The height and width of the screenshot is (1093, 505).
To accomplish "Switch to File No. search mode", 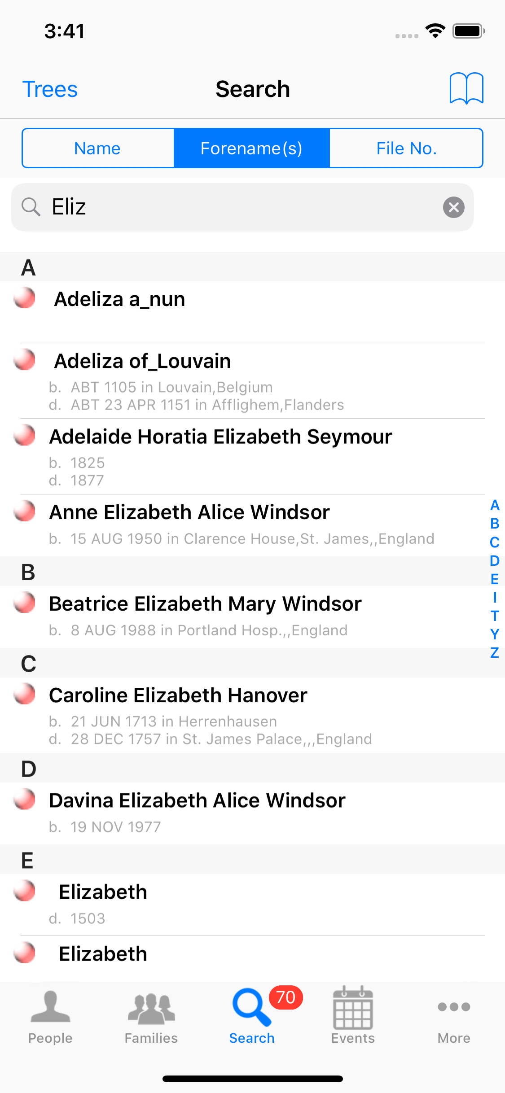I will [x=406, y=149].
